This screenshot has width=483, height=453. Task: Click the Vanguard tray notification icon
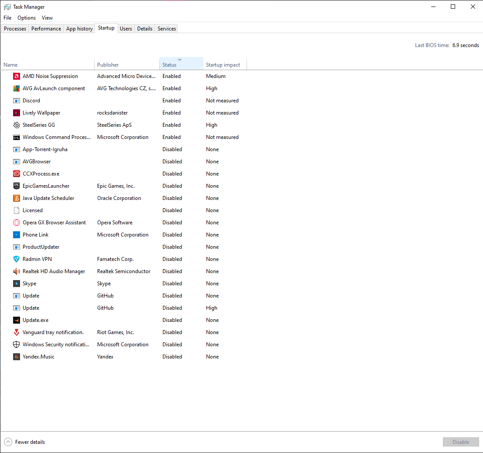(x=16, y=332)
